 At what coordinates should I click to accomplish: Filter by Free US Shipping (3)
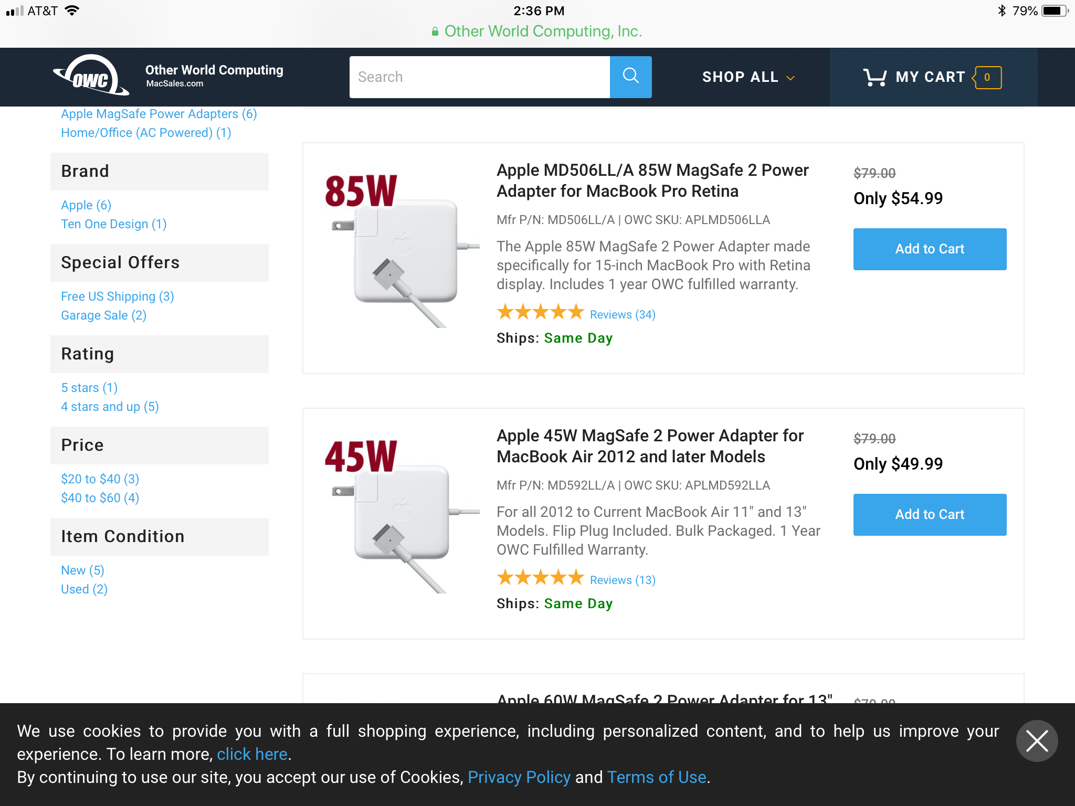118,296
